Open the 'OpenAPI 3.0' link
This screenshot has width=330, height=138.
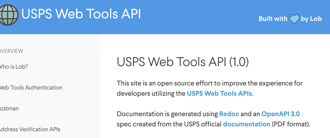[280, 114]
